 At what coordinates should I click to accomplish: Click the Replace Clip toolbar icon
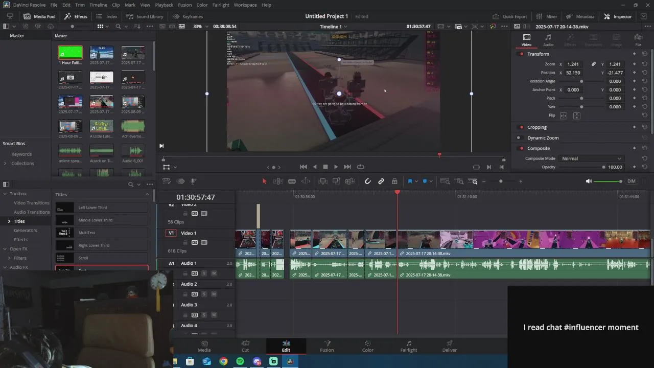point(350,181)
